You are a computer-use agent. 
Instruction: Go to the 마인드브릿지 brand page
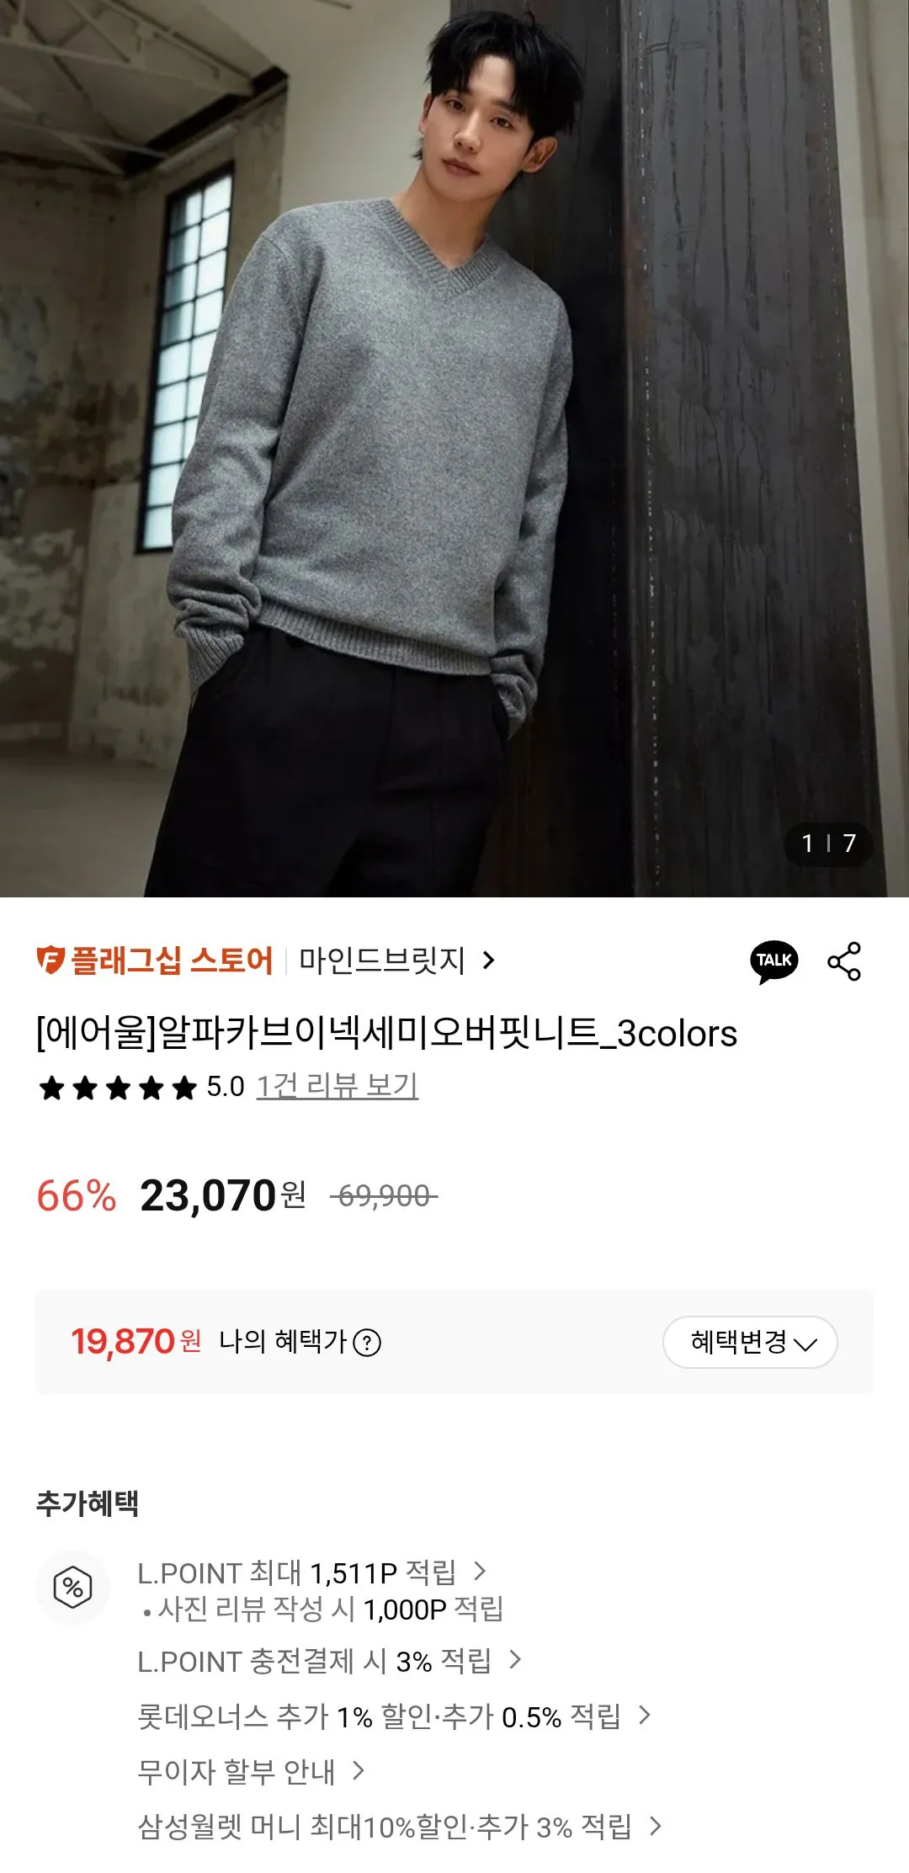382,960
